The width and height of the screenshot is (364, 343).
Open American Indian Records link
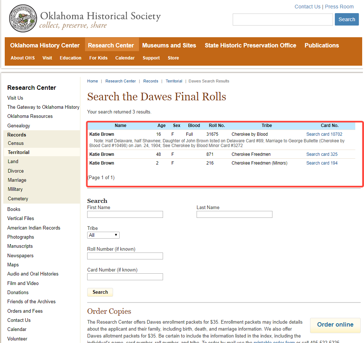(34, 228)
